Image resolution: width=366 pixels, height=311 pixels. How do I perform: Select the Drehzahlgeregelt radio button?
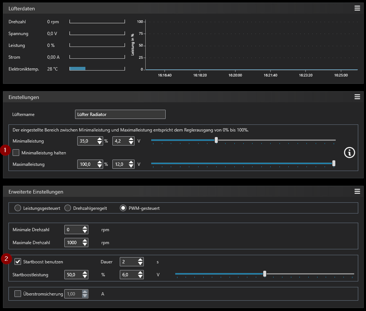tap(68, 208)
